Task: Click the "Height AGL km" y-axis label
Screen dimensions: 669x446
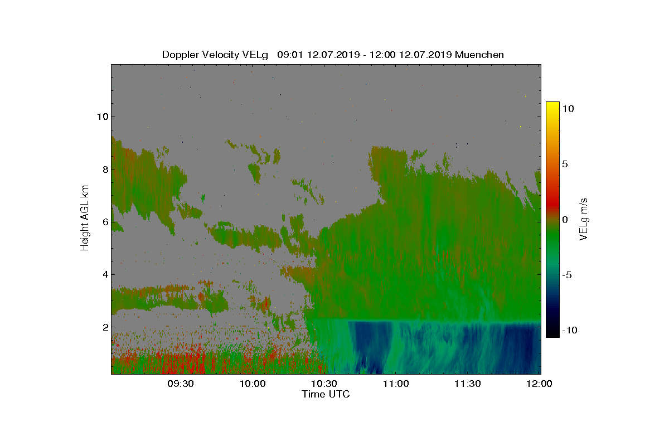Action: [85, 219]
